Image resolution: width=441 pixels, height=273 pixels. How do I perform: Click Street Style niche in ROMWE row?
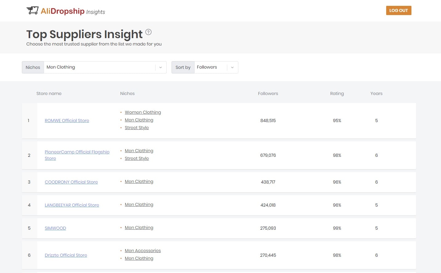pos(137,128)
